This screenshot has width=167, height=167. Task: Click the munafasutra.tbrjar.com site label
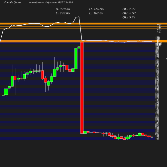[43, 2]
